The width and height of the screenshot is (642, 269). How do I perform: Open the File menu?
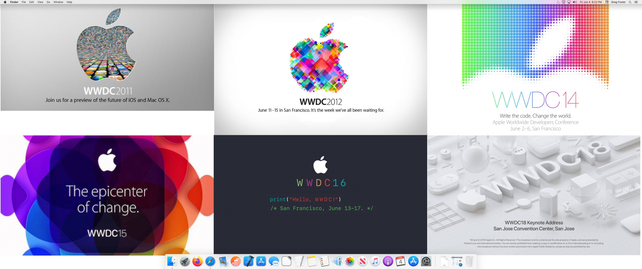[24, 2]
